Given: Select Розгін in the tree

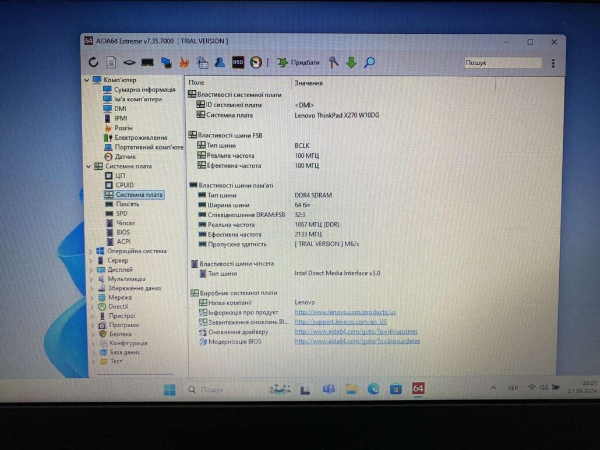Looking at the screenshot, I should [x=119, y=127].
